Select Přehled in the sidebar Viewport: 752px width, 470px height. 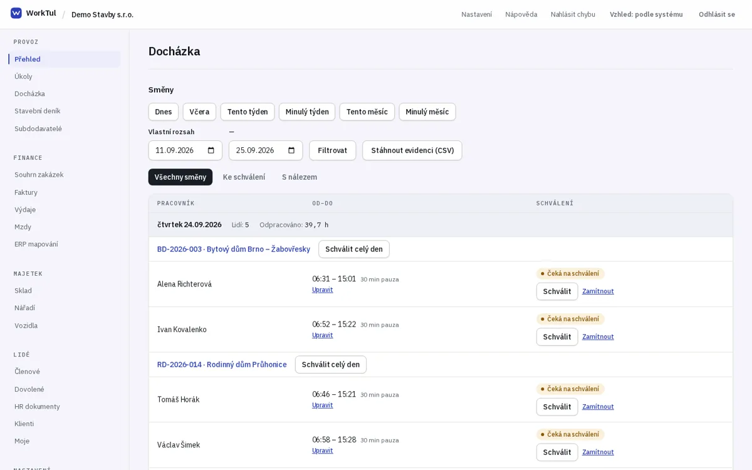pyautogui.click(x=64, y=59)
